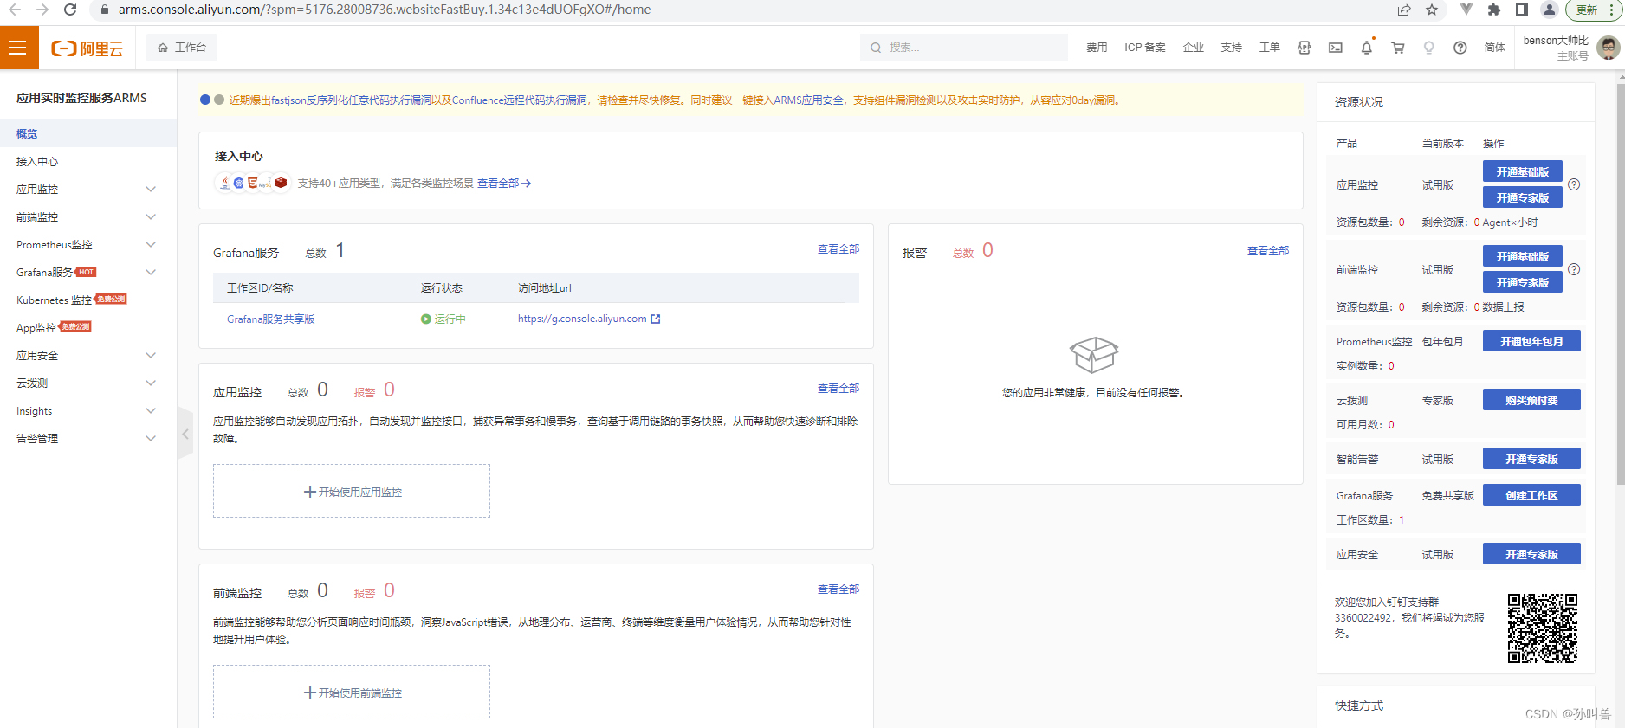Click 购买预付费 for 云拨测

[x=1531, y=400]
